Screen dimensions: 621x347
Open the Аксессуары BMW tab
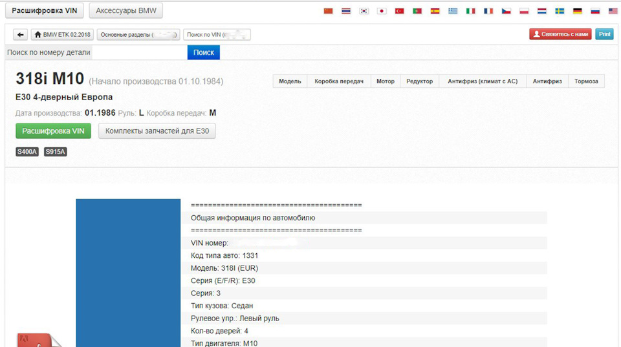[126, 11]
